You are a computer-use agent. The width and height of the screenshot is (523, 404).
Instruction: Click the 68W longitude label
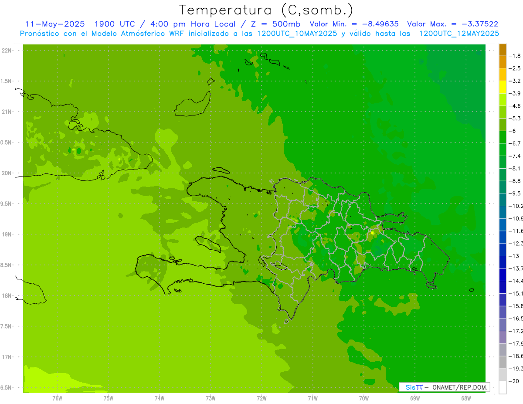click(x=465, y=398)
